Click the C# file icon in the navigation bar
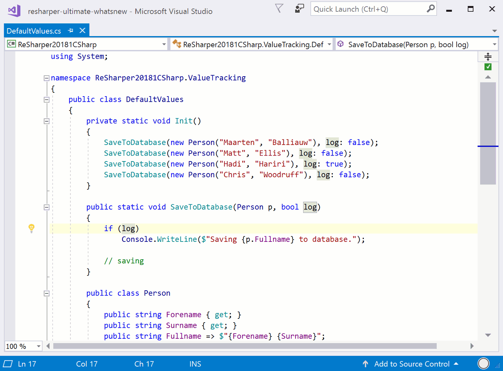Viewport: 503px width, 371px height. click(11, 44)
